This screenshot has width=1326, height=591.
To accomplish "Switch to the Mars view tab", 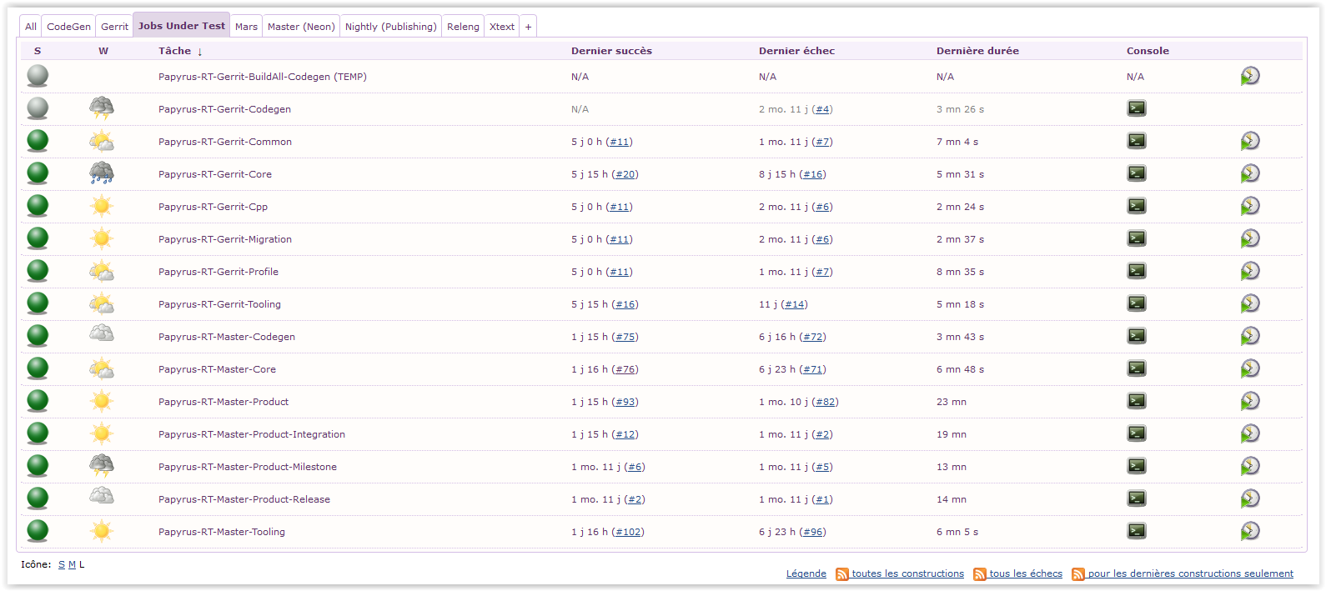I will (x=246, y=27).
